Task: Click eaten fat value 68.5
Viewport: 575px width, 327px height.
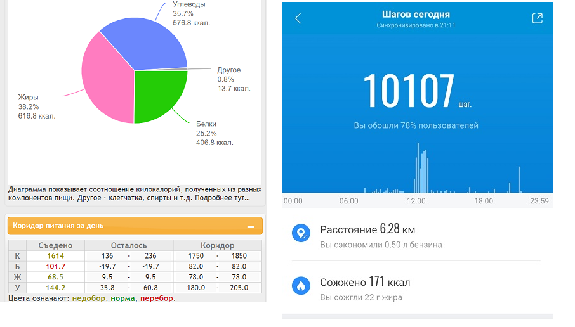Action: pyautogui.click(x=55, y=277)
